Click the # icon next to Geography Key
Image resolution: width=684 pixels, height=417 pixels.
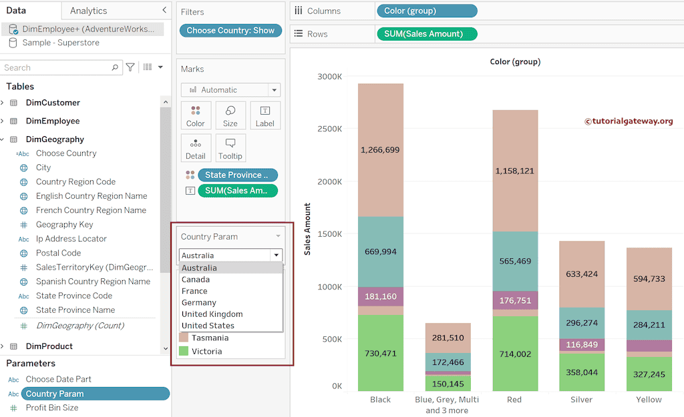(22, 224)
